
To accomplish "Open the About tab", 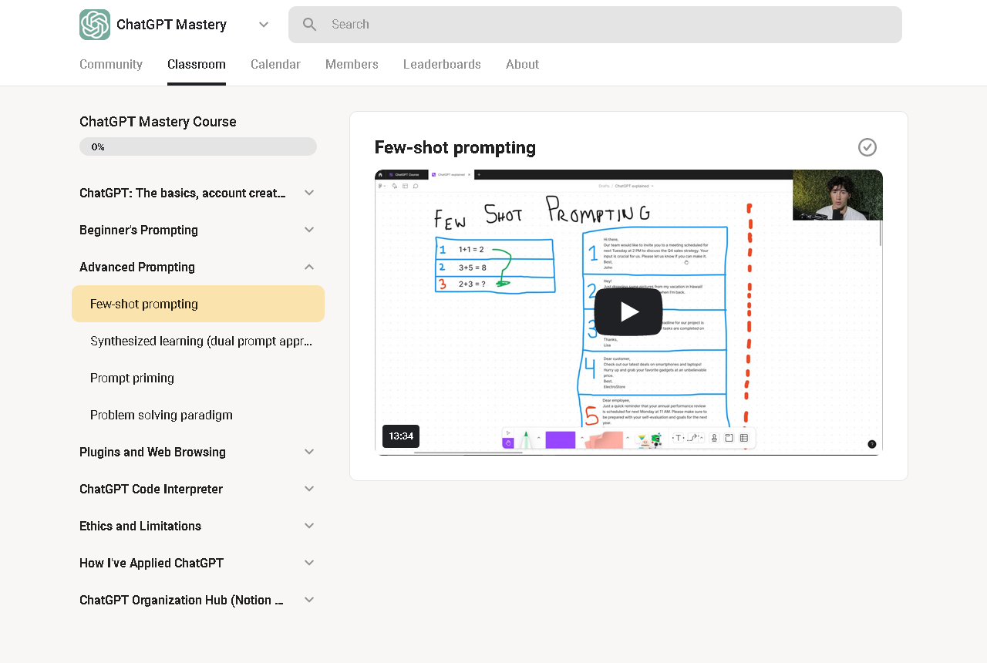I will click(x=522, y=65).
